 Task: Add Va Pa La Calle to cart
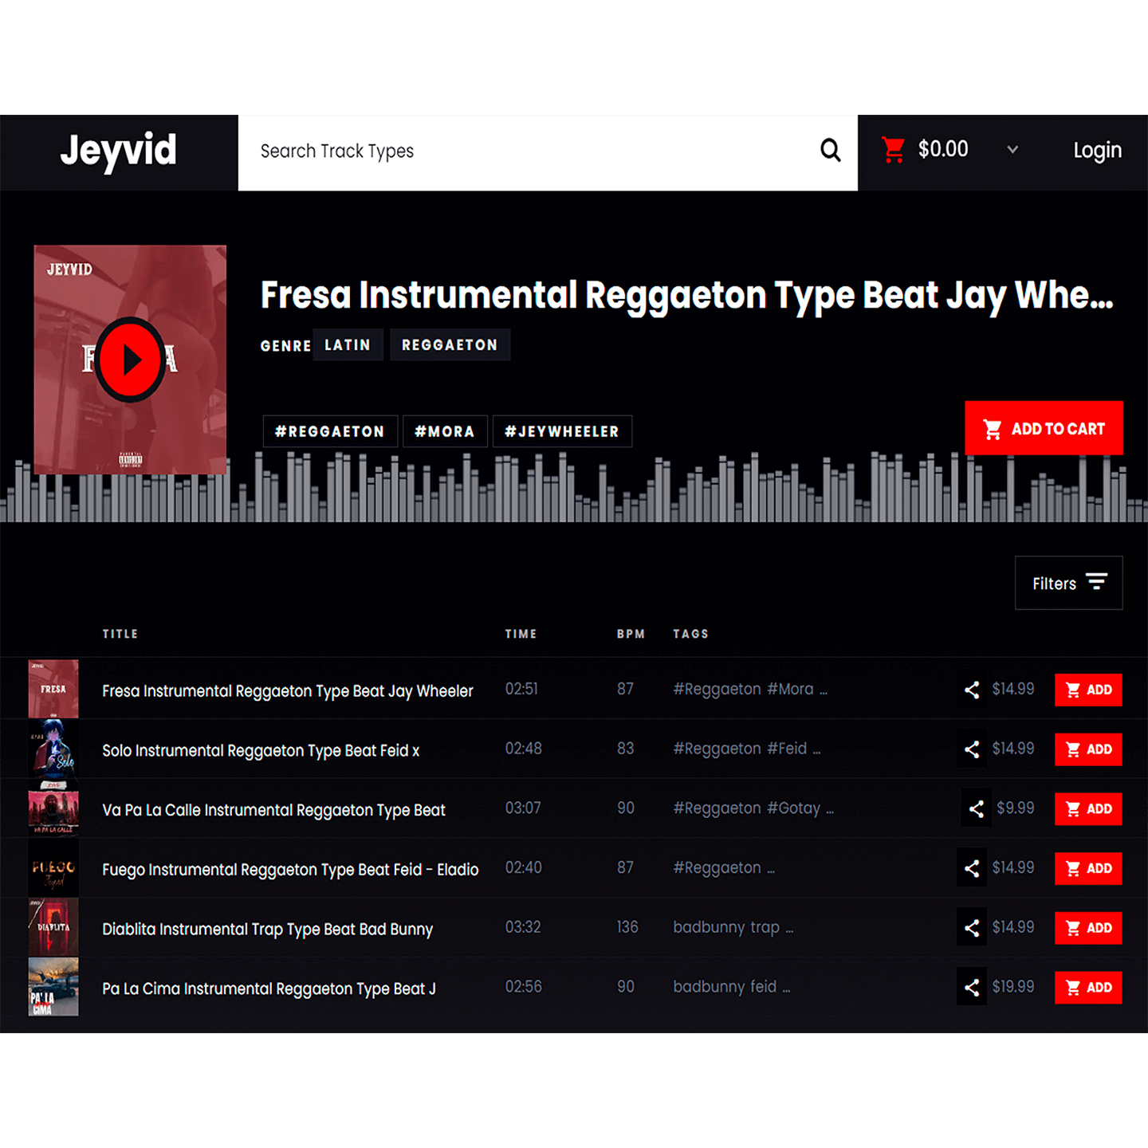click(x=1088, y=809)
